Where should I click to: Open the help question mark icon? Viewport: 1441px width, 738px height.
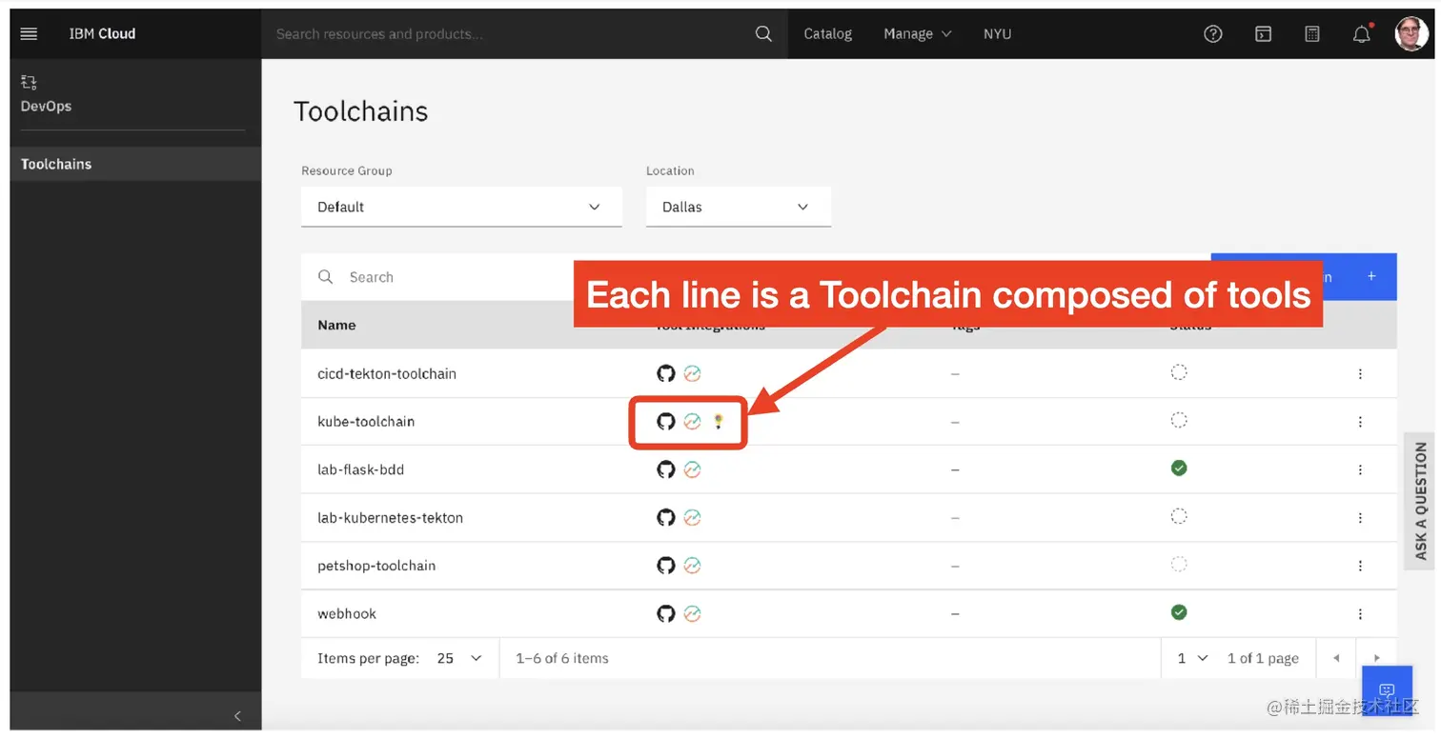coord(1212,33)
